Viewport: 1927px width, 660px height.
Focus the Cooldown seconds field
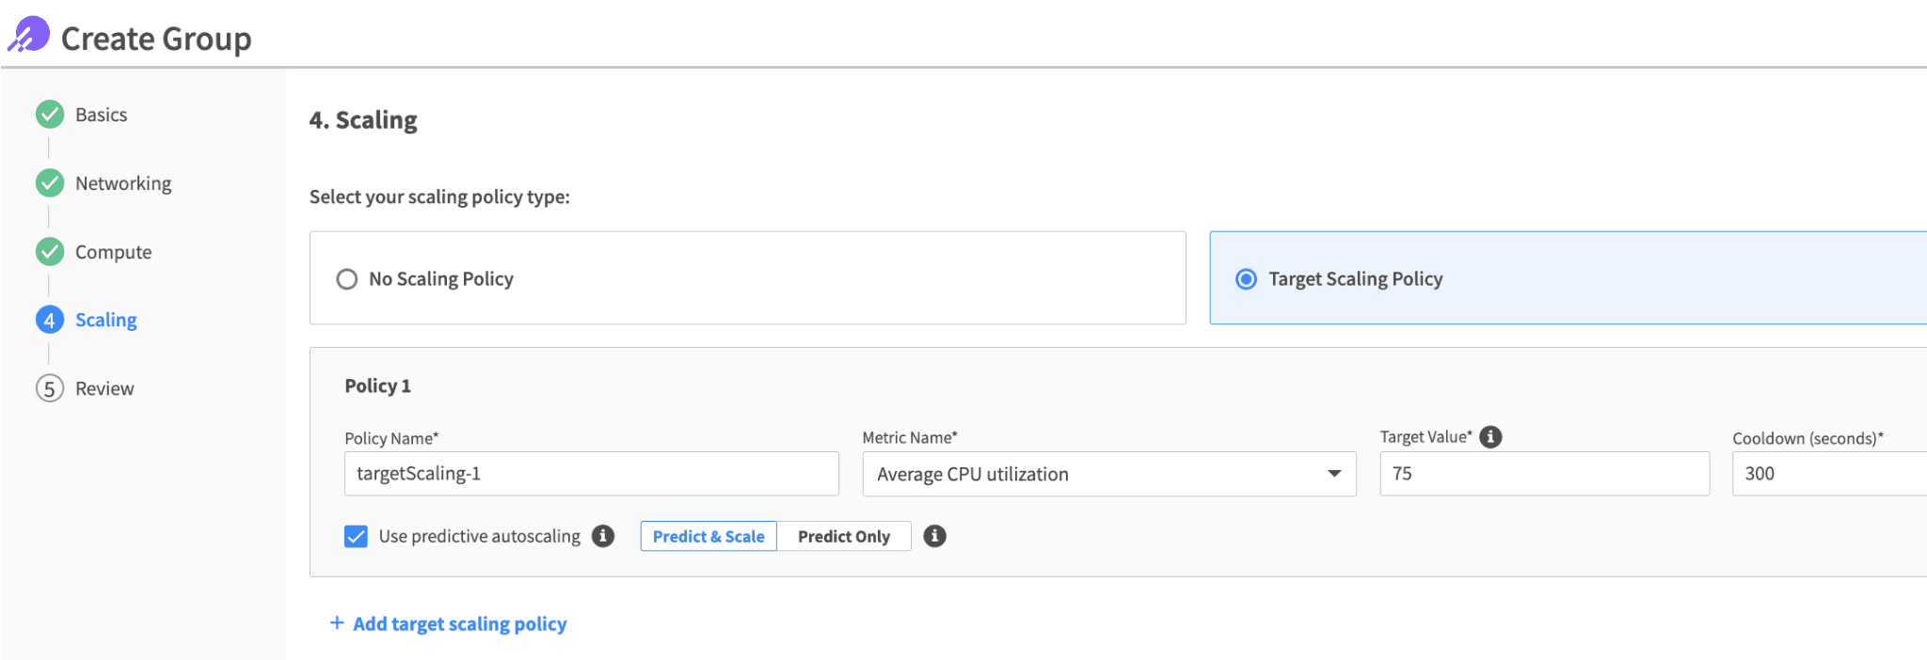coord(1827,474)
